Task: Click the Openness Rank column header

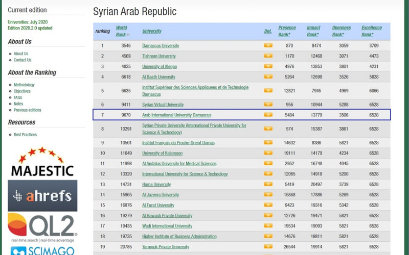Action: [x=342, y=31]
